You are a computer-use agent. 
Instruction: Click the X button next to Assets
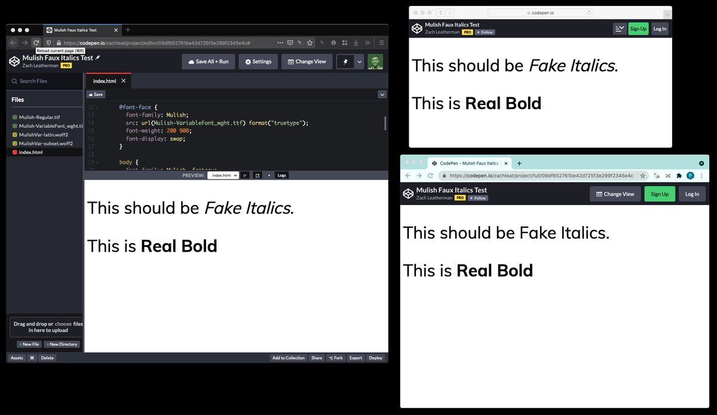tap(32, 358)
